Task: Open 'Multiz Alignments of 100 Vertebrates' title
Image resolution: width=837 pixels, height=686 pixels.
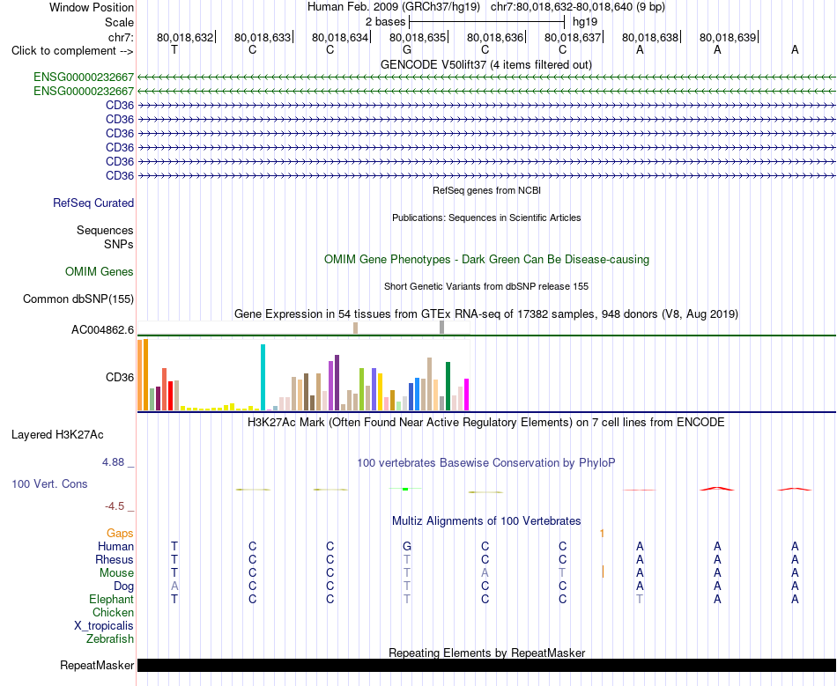Action: coord(486,520)
